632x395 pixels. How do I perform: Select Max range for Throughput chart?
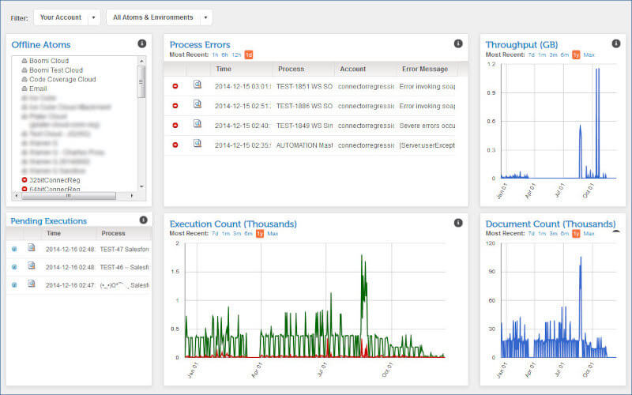589,55
